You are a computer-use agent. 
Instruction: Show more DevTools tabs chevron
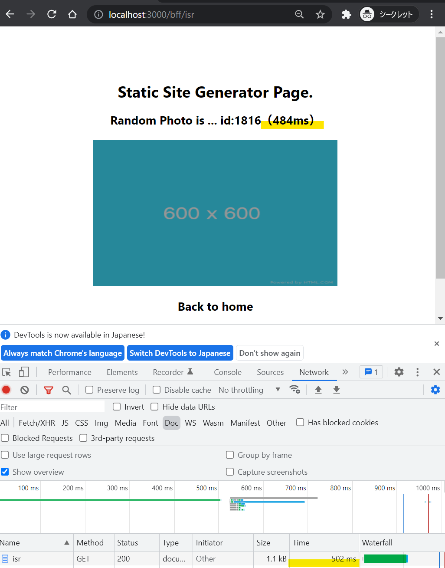tap(345, 372)
